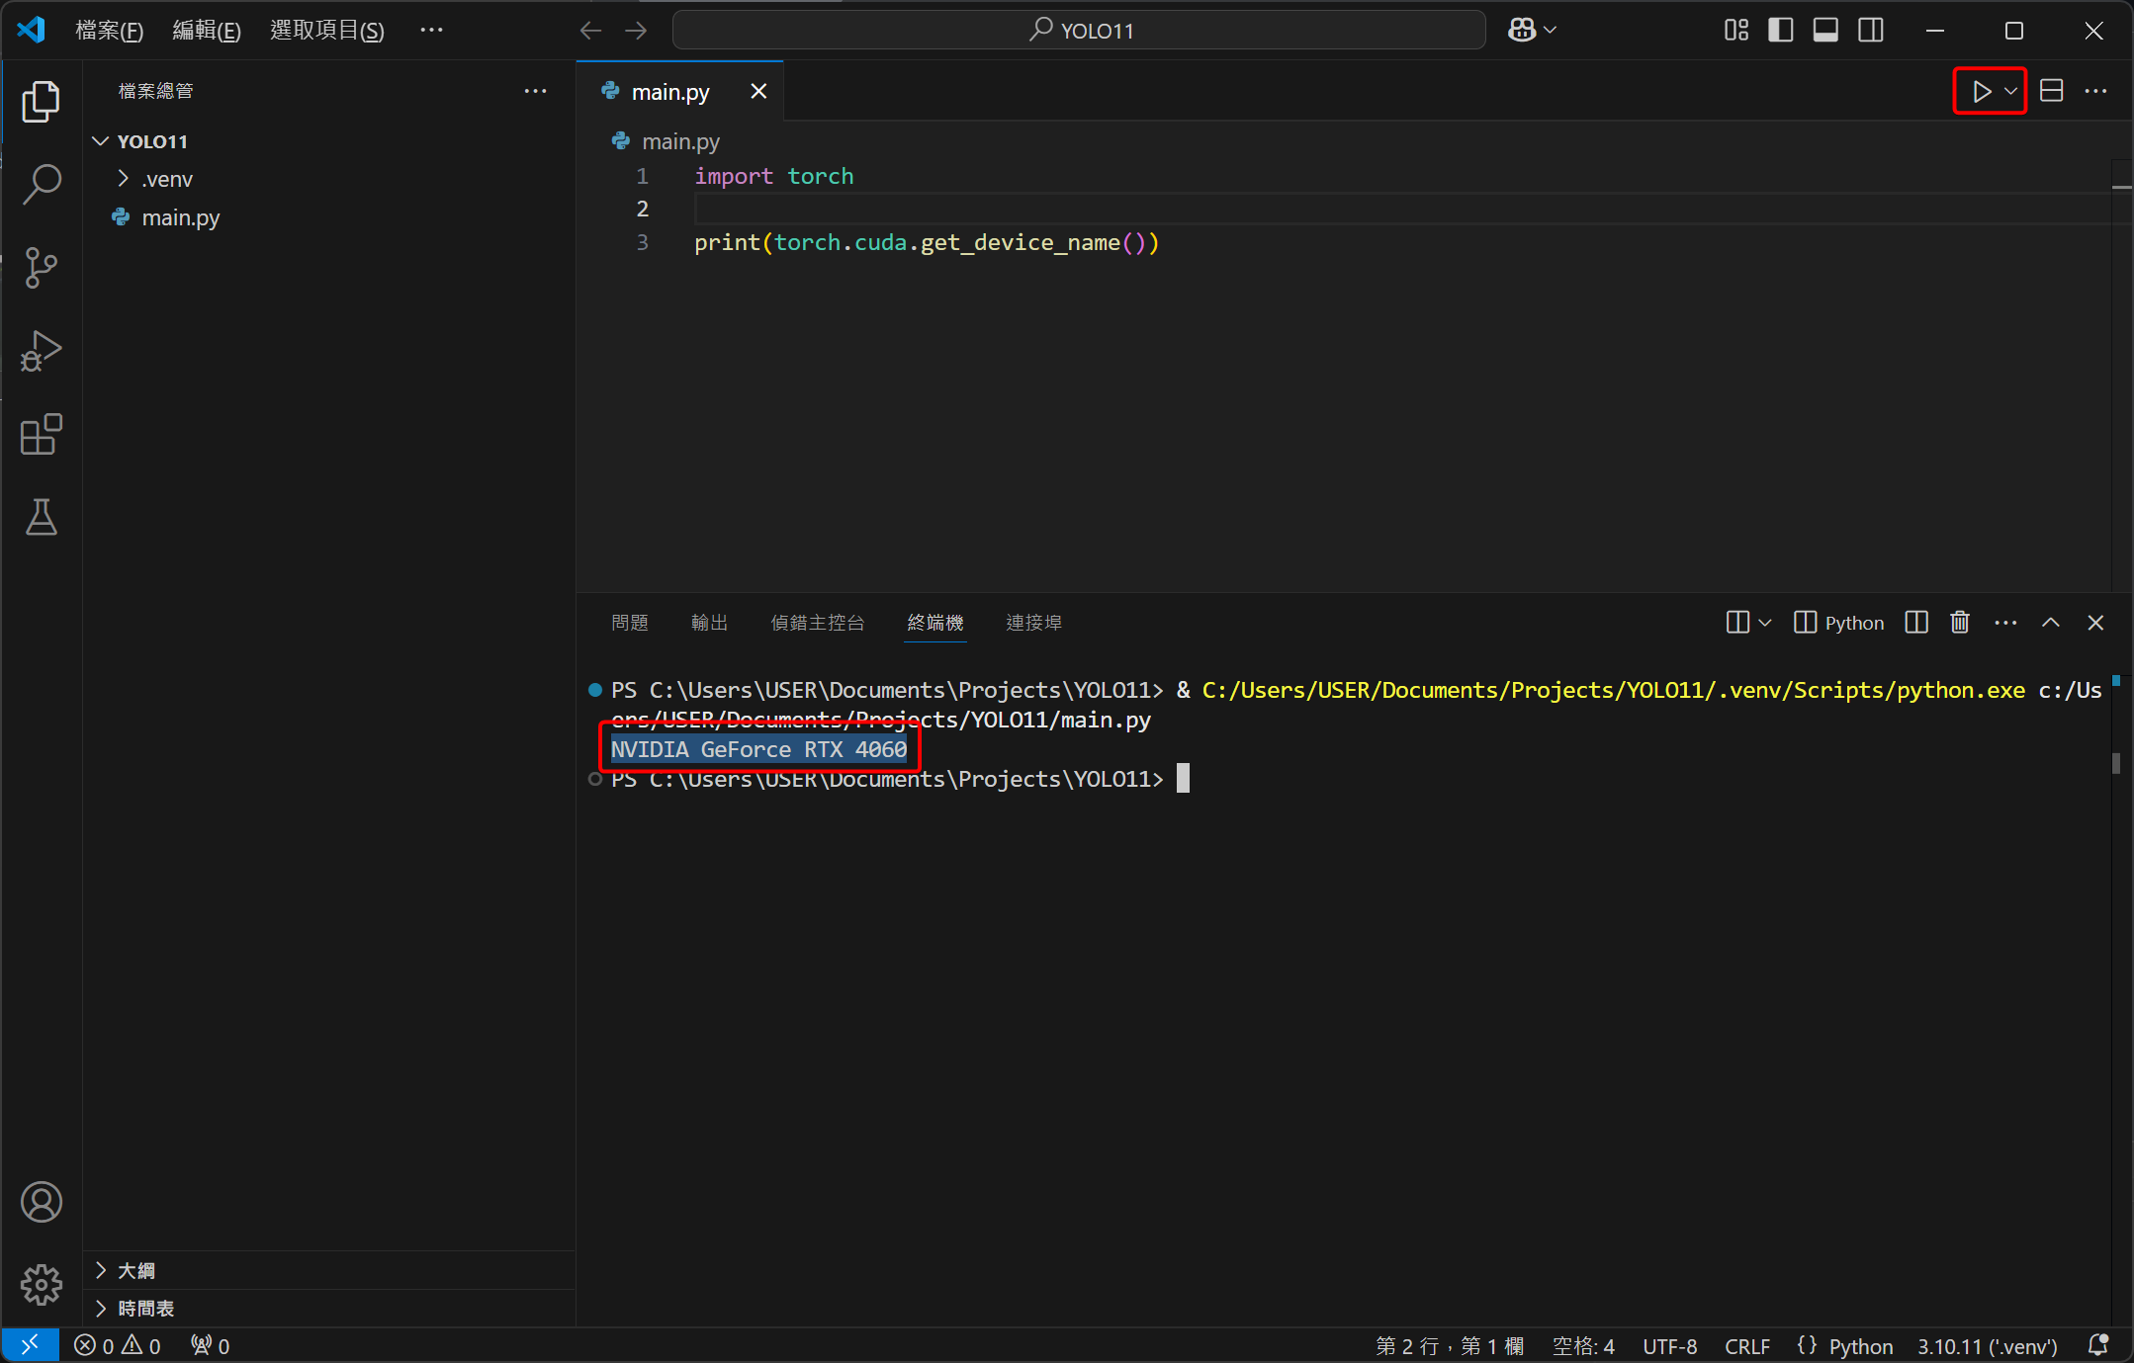Expand the .venv folder
This screenshot has width=2134, height=1363.
coord(166,179)
